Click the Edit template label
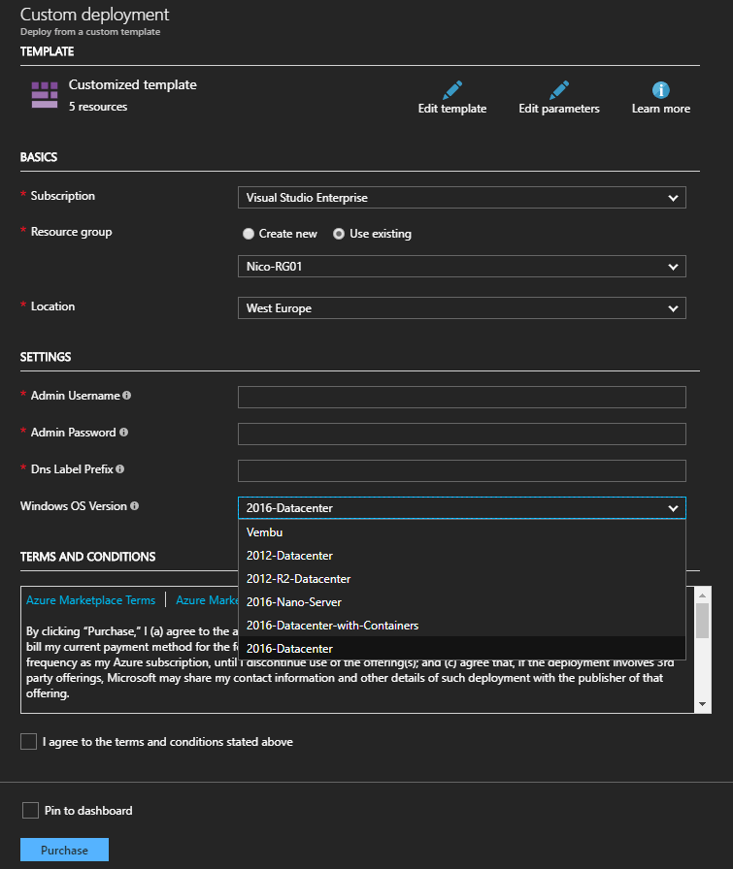 (x=452, y=109)
